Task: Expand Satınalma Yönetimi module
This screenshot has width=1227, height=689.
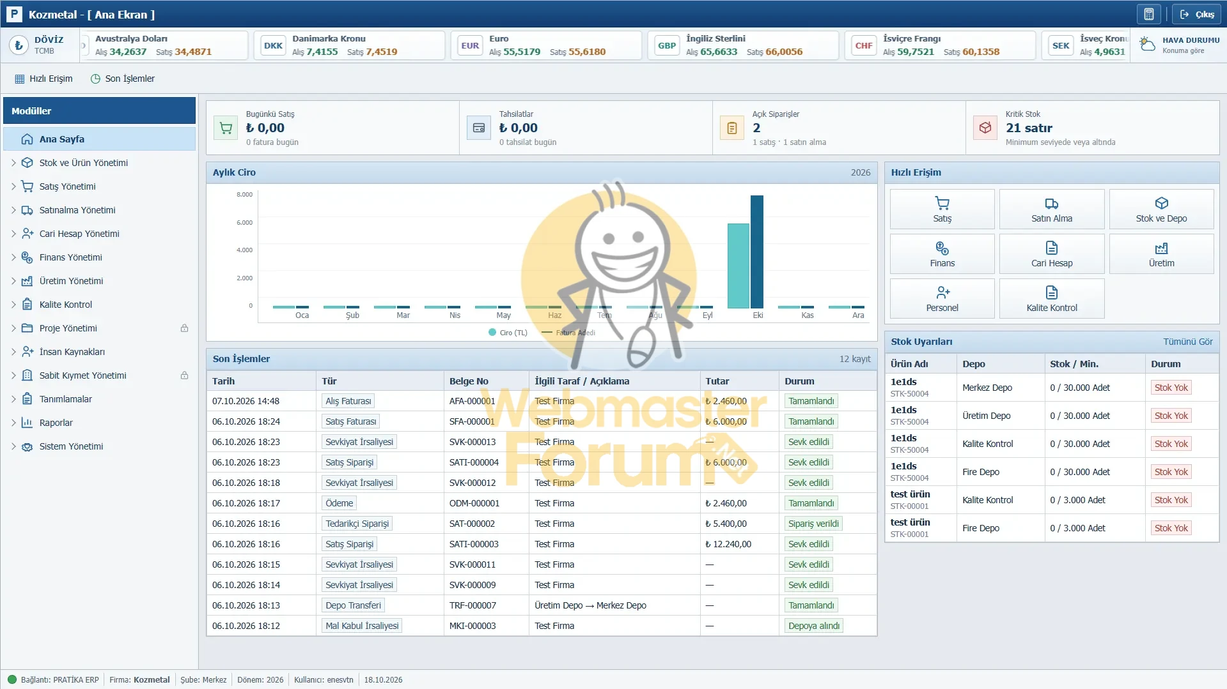Action: (13, 210)
